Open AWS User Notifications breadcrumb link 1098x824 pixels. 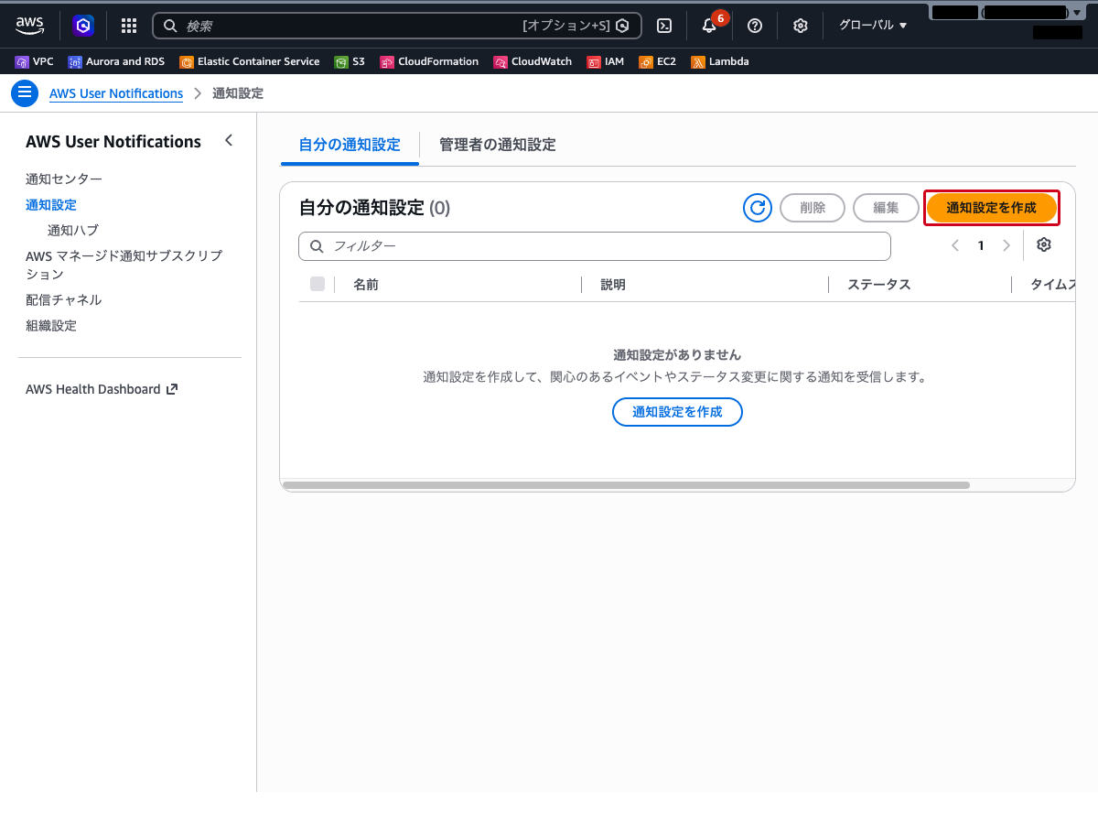tap(116, 93)
